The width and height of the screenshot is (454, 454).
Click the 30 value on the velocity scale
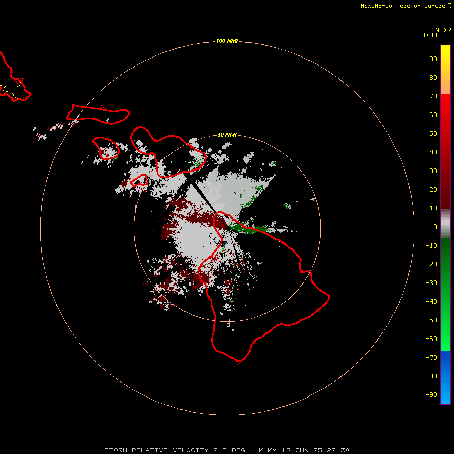pos(433,171)
